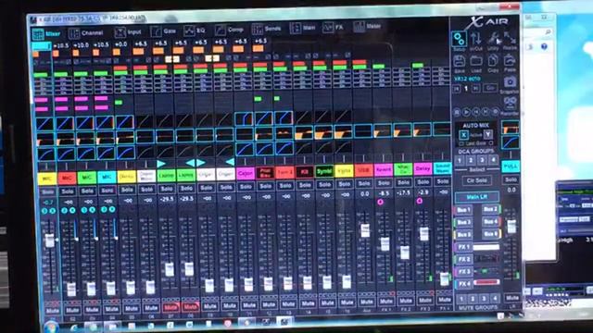Go to next snapshot arrow

[x=475, y=89]
